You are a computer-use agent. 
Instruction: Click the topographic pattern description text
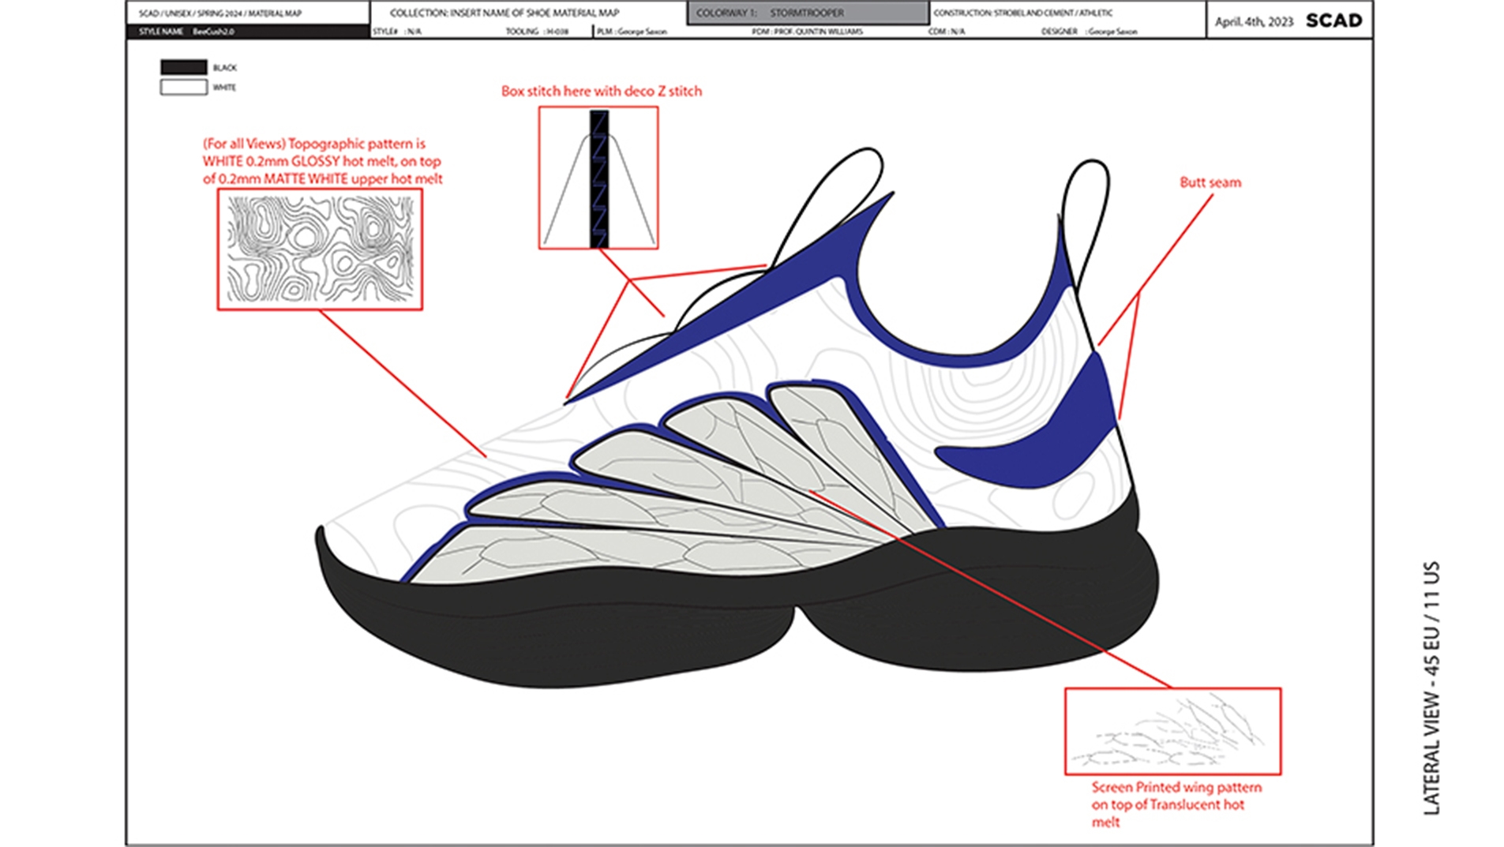click(322, 161)
